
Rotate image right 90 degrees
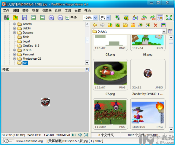pos(153,17)
